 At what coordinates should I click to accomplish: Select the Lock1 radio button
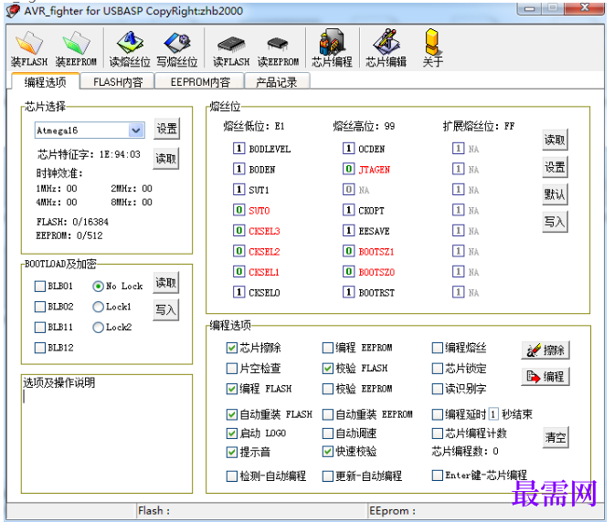(x=99, y=307)
